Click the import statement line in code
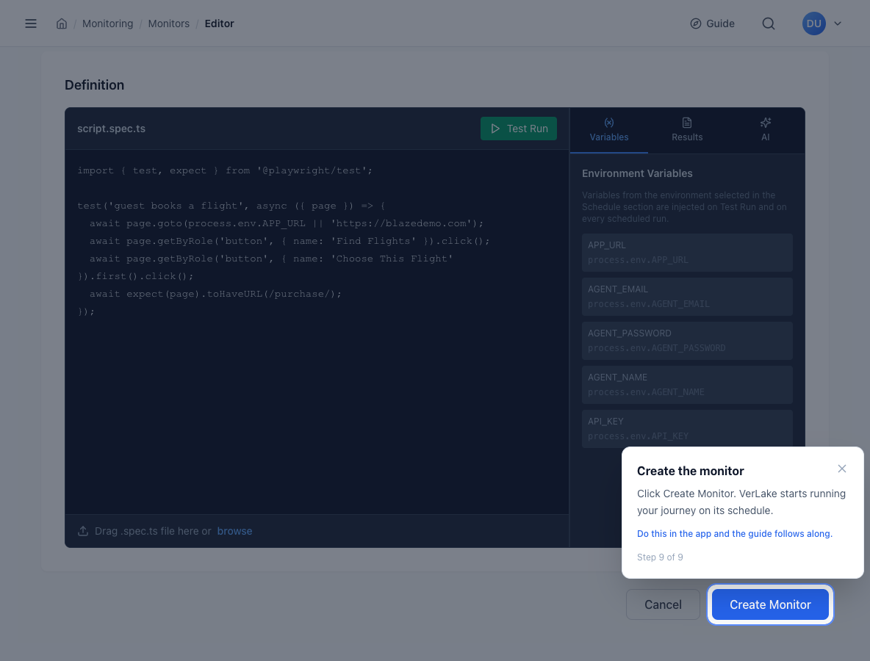870x661 pixels. (225, 170)
